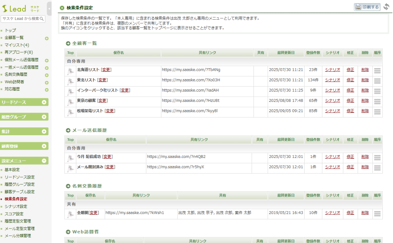Click the green plus icon beside Web訪問者
This screenshot has height=243, width=393.
(x=46, y=82)
